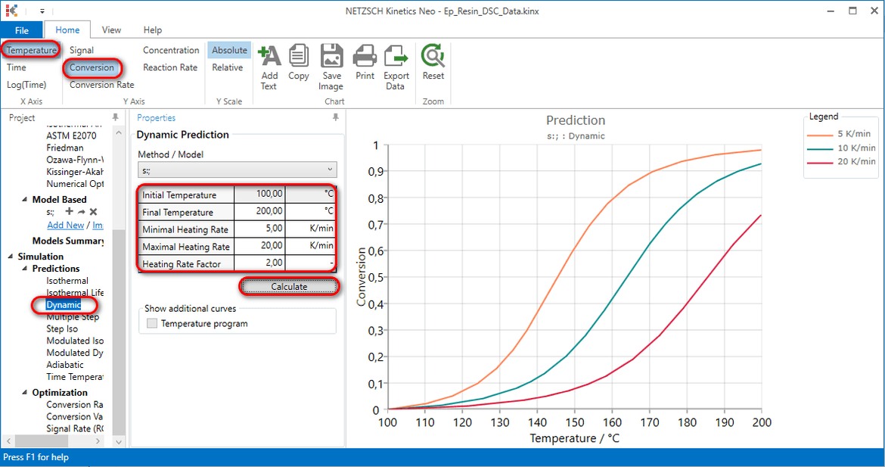Switch to the View tab
The image size is (885, 467).
(x=111, y=30)
